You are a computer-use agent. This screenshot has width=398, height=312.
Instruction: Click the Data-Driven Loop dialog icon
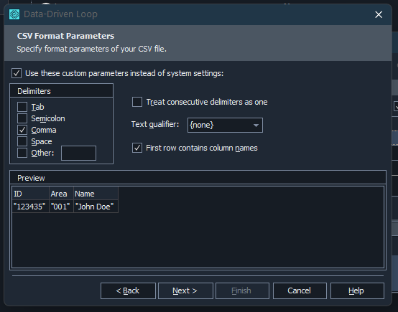coord(14,14)
